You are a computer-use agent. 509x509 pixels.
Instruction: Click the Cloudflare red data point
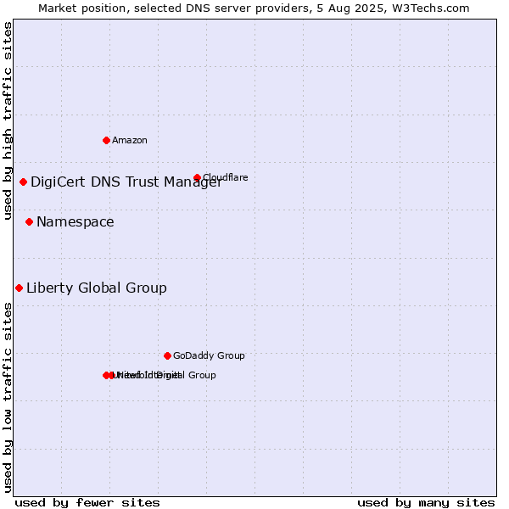tap(197, 177)
